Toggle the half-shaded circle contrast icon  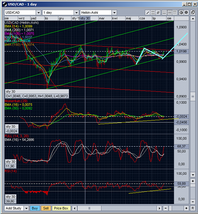[181, 13]
